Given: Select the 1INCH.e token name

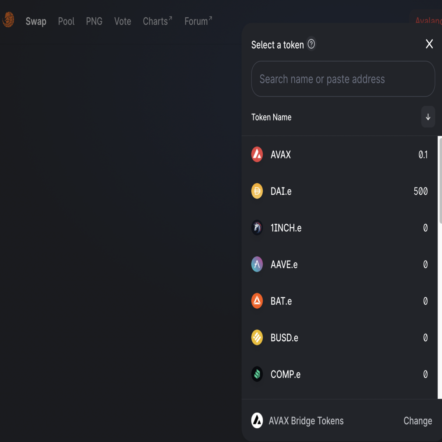Looking at the screenshot, I should 286,228.
